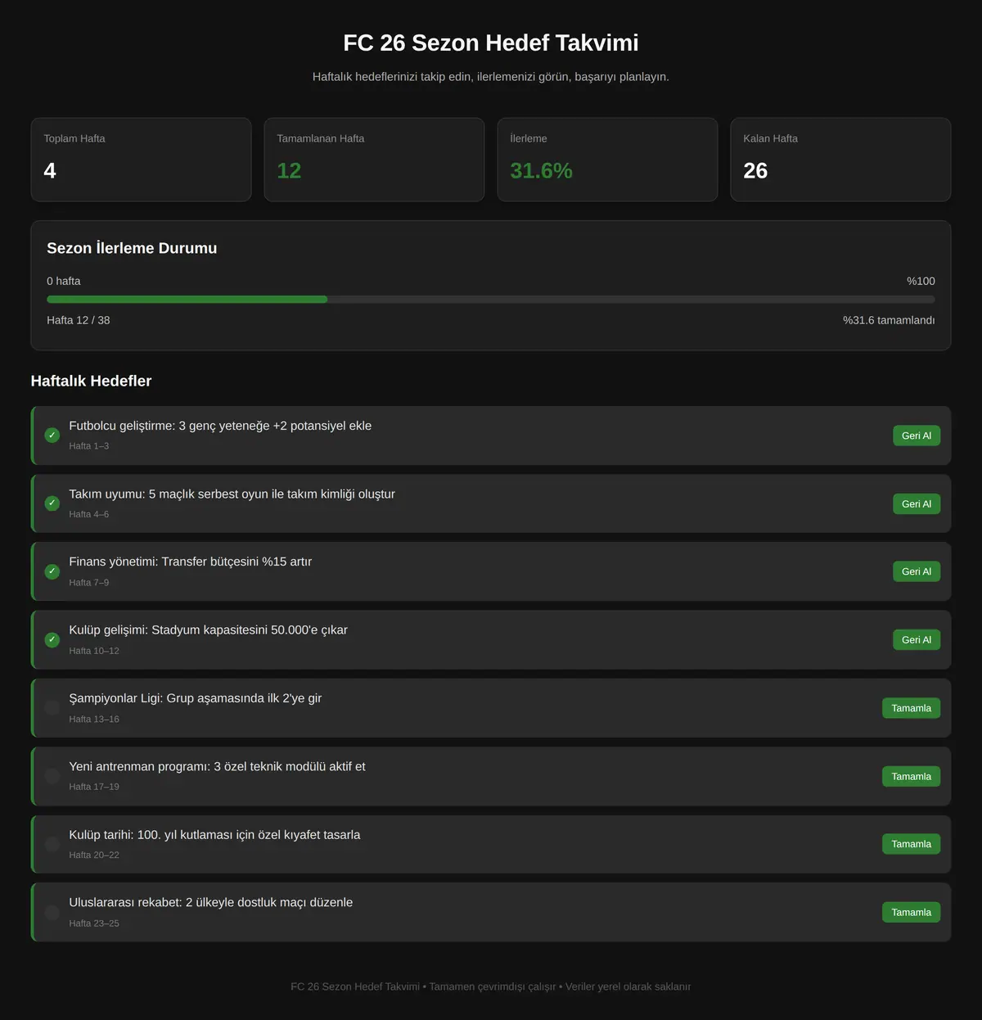The height and width of the screenshot is (1020, 982).
Task: Click the 'Haftalık Hedefler' heading
Action: 91,381
